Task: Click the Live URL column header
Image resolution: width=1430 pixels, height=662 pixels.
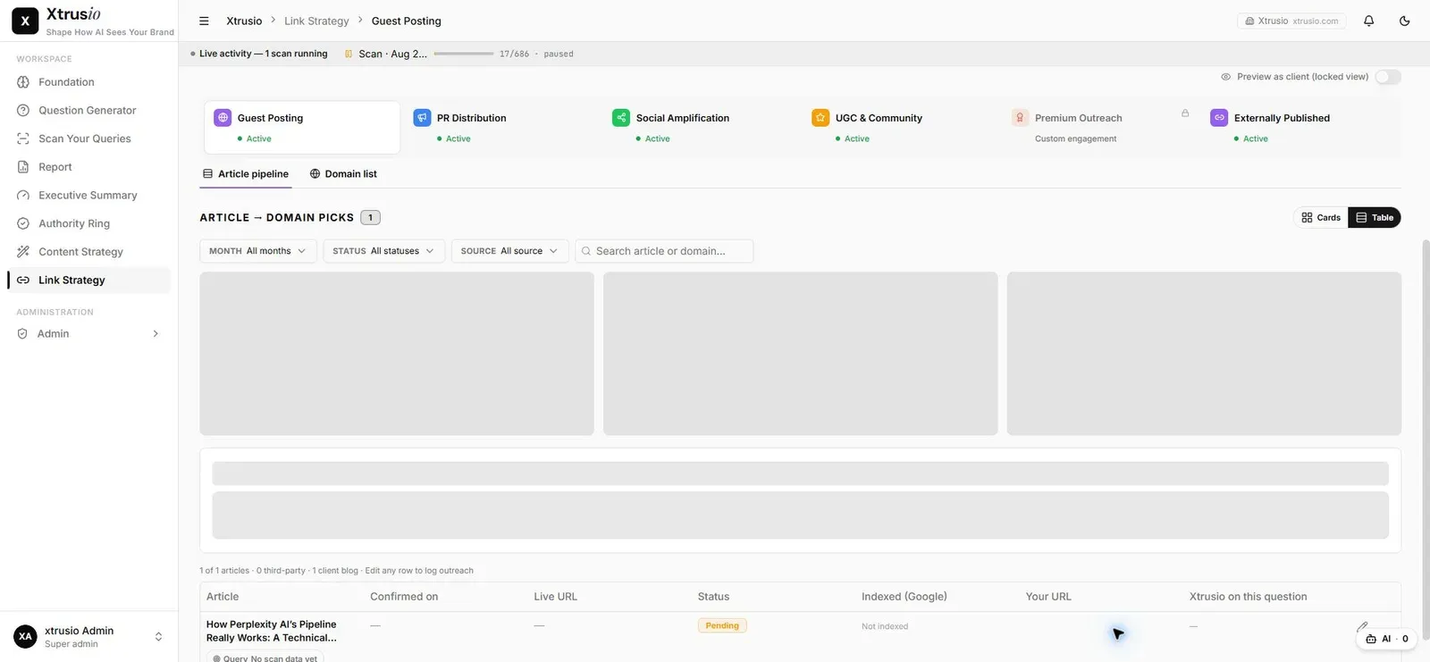Action: tap(556, 597)
